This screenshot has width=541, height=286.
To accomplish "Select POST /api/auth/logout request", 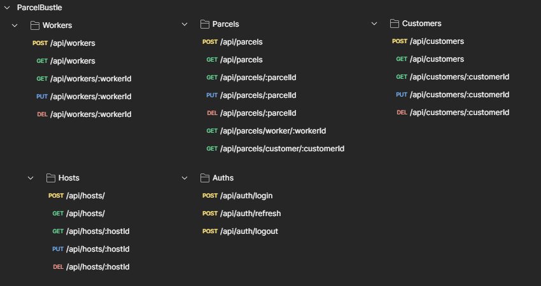I will [240, 231].
